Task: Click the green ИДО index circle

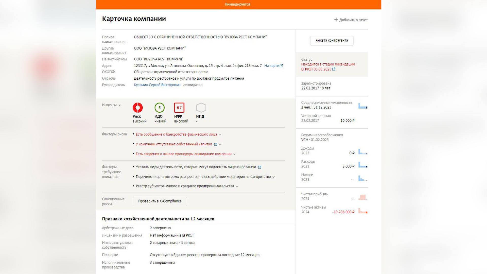Action: point(160,108)
